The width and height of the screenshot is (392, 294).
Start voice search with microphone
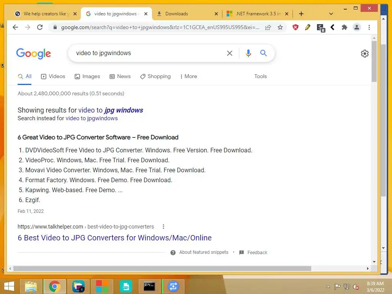click(248, 53)
